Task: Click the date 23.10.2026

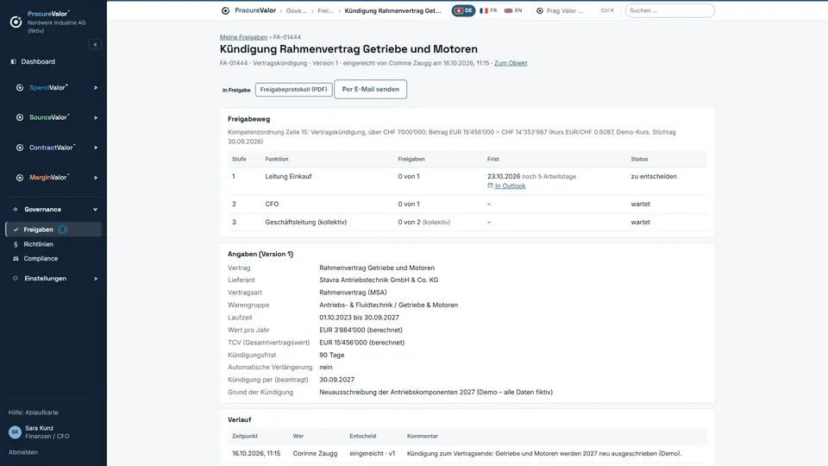Action: 504,176
